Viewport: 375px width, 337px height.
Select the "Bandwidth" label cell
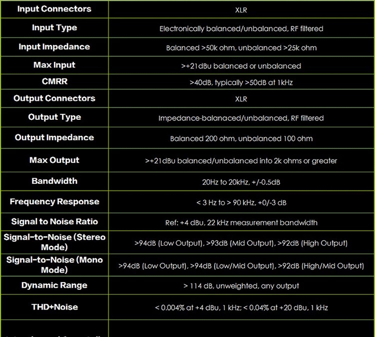pyautogui.click(x=54, y=181)
